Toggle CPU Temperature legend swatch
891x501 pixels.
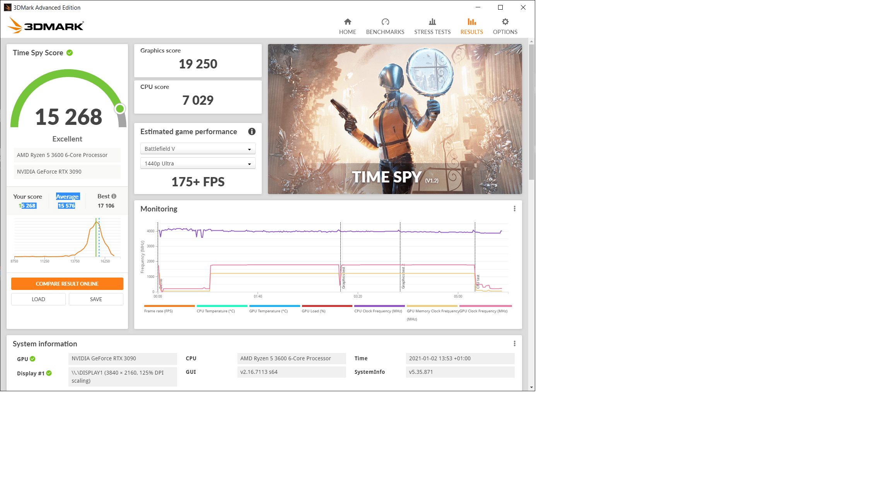tap(222, 306)
